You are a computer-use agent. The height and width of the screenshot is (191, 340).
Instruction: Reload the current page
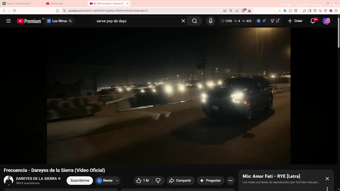[14, 11]
